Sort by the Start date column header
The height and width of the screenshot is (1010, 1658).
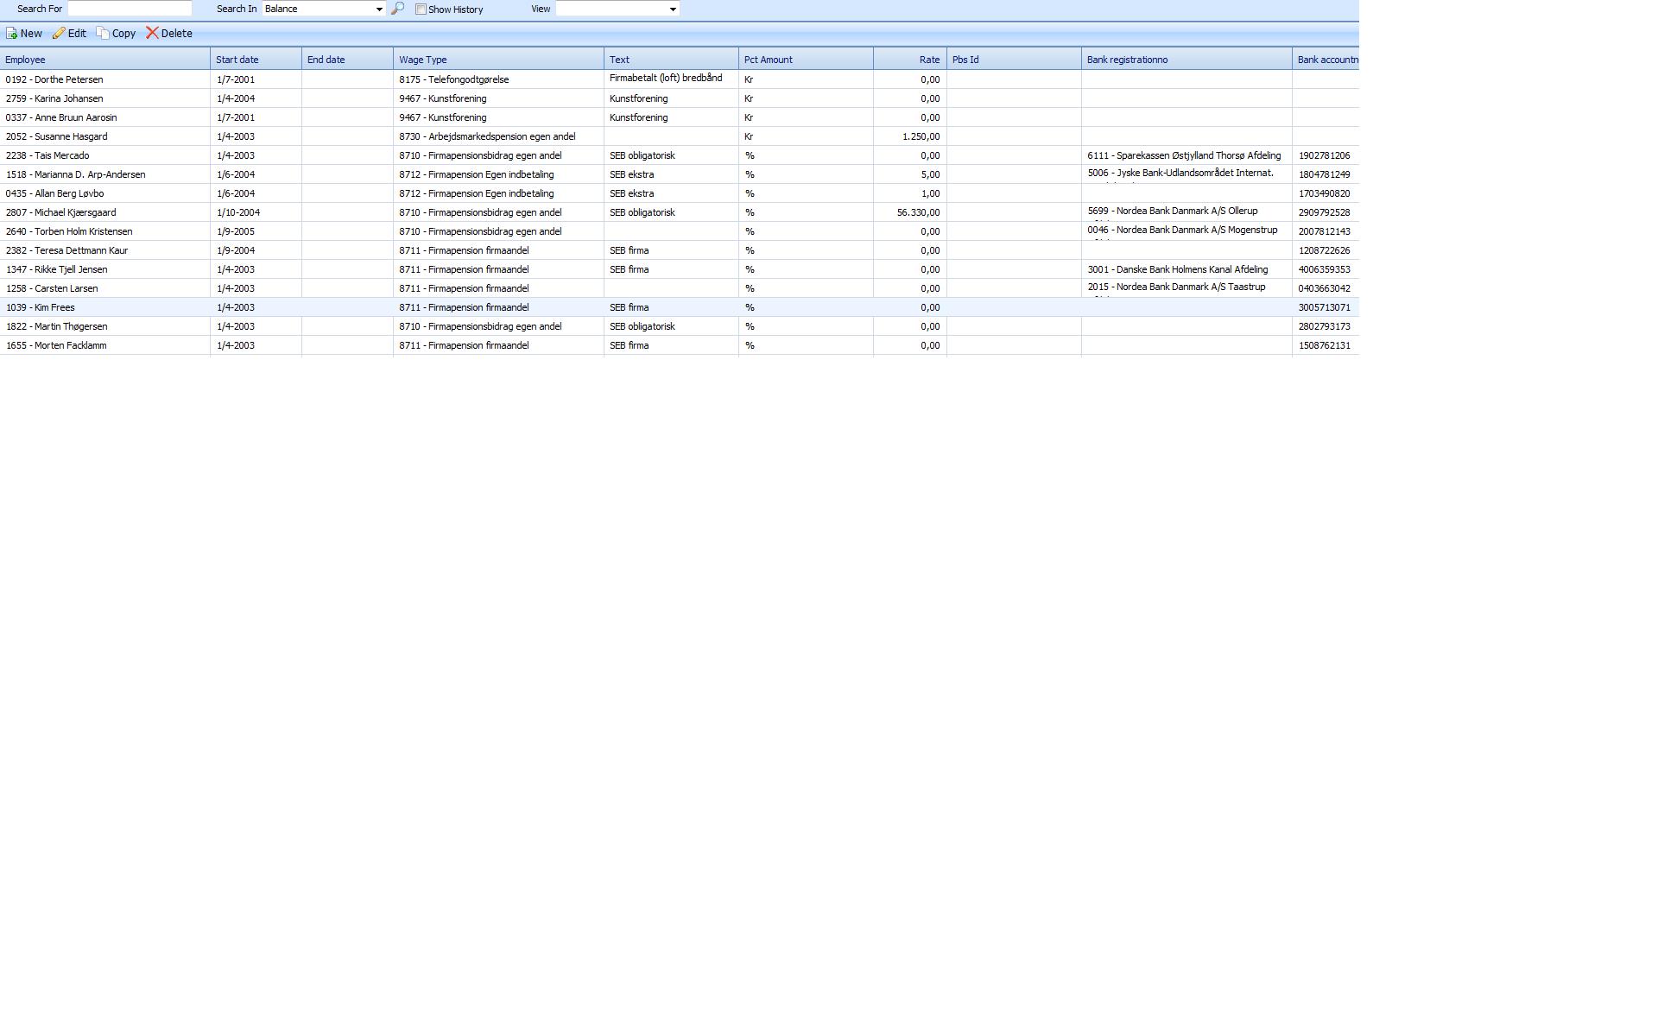pos(237,60)
